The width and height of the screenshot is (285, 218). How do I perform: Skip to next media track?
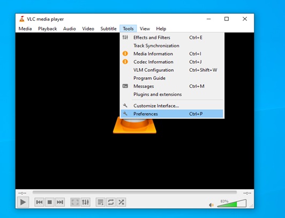click(60, 202)
